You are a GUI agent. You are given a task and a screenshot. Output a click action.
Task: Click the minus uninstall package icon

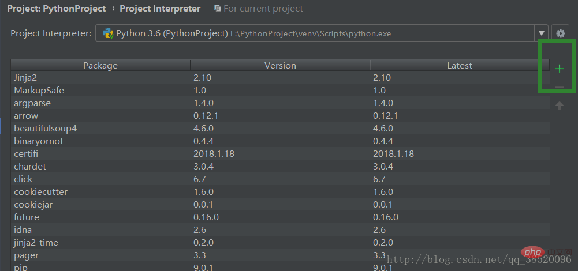[x=559, y=87]
